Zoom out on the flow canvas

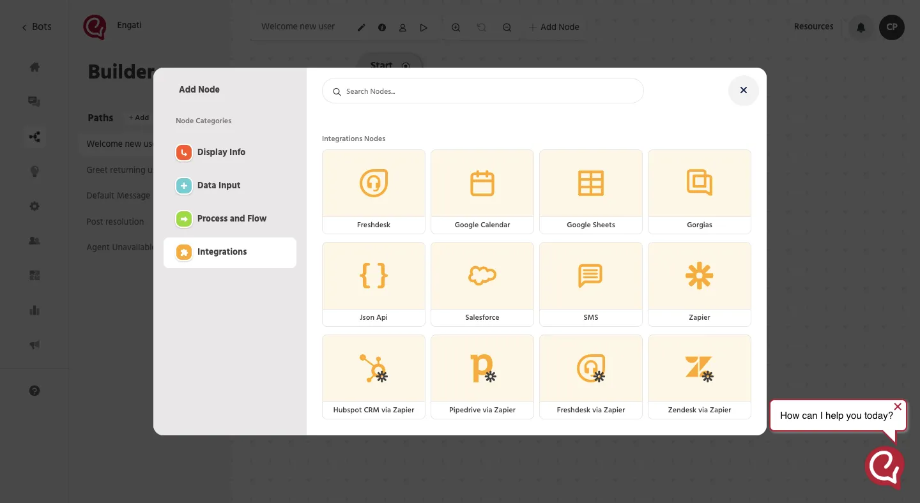[x=507, y=27]
